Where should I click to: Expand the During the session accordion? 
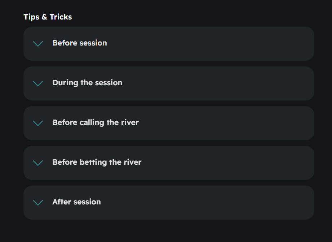(x=169, y=83)
